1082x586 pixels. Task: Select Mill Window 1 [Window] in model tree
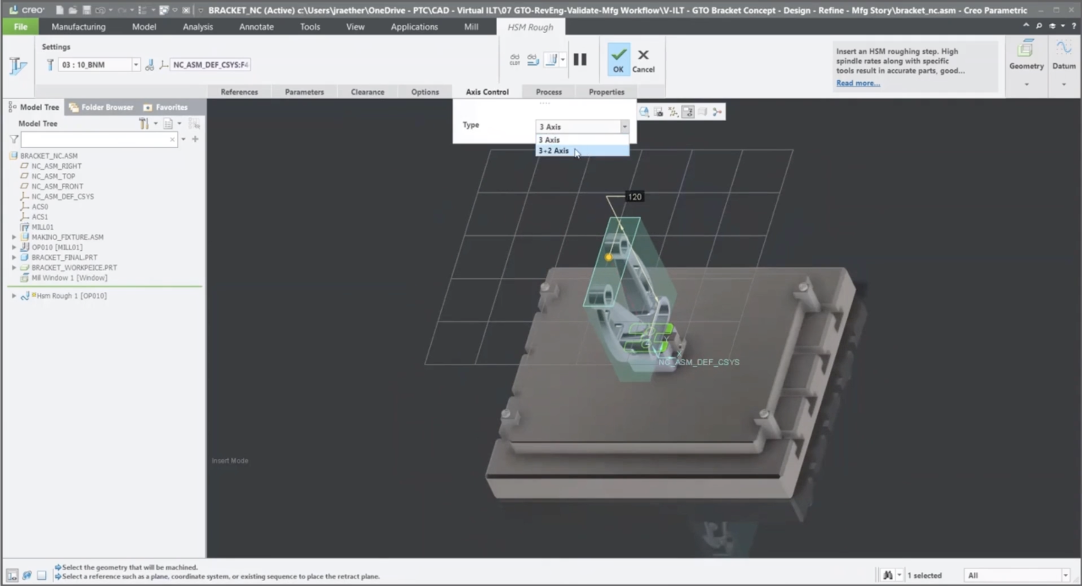[x=69, y=278]
